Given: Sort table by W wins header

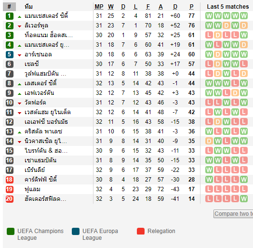Looking at the screenshot, I should pos(111,7).
